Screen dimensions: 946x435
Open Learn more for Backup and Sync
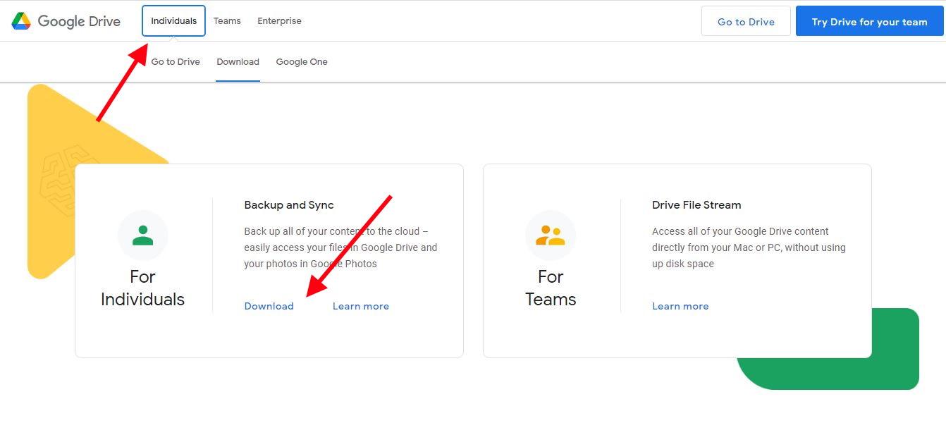pyautogui.click(x=361, y=306)
